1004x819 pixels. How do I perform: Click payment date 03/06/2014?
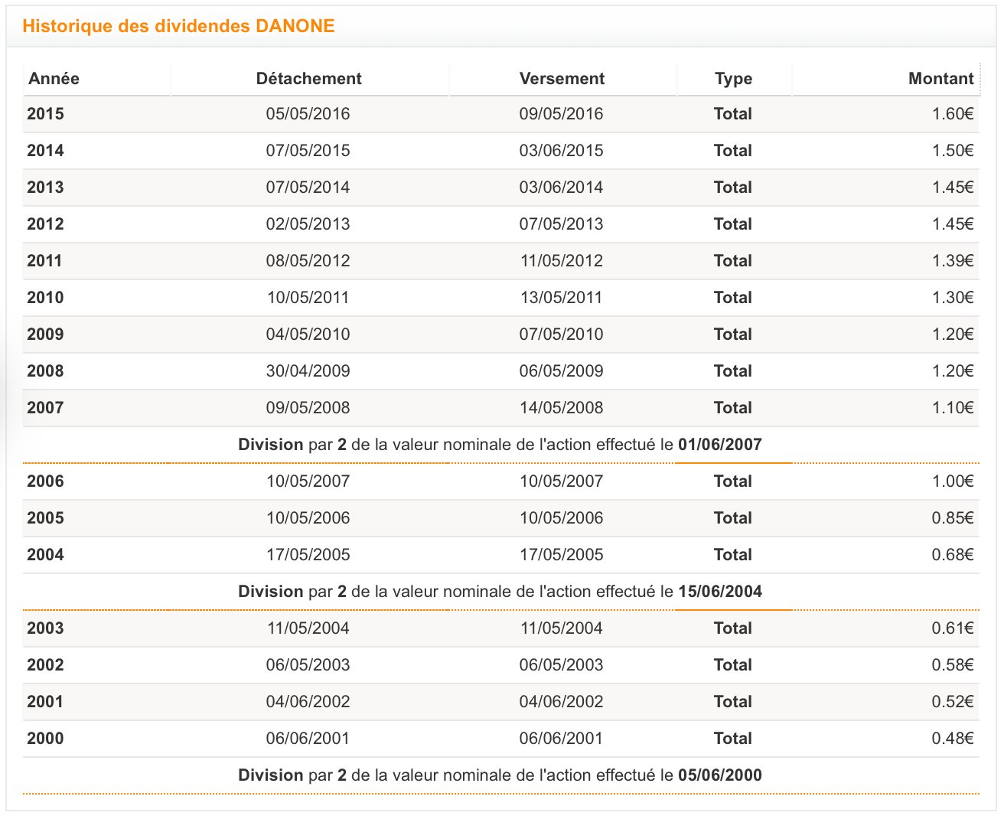561,188
